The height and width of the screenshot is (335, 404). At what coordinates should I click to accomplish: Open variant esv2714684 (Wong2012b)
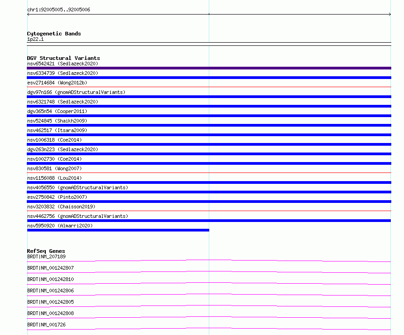point(57,83)
